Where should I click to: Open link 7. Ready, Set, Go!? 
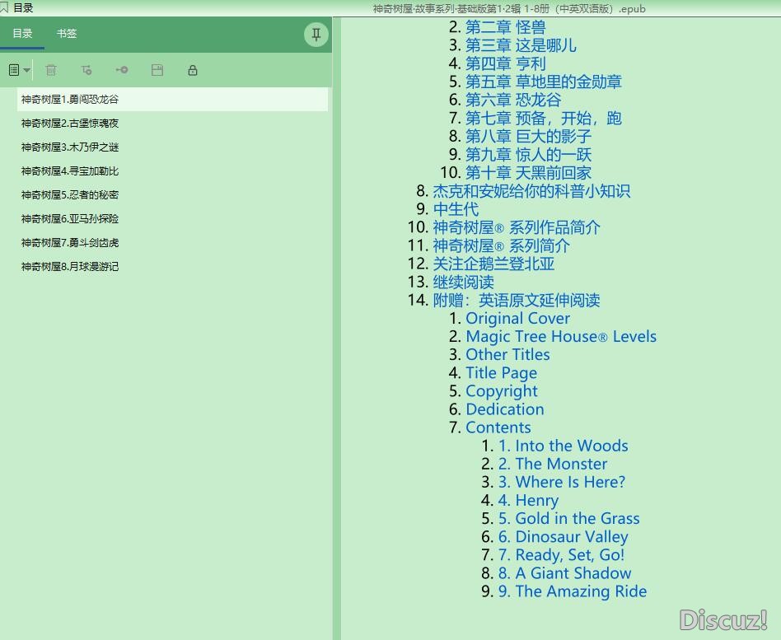tap(561, 555)
